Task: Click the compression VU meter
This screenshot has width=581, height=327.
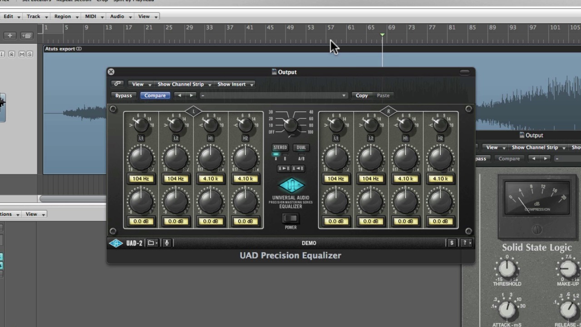Action: point(537,198)
